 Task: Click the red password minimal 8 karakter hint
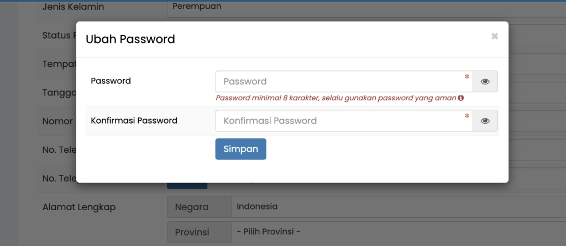(x=336, y=98)
